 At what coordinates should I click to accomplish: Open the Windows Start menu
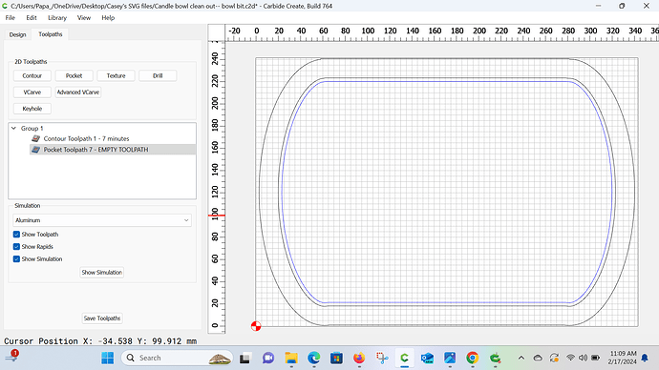pos(108,358)
